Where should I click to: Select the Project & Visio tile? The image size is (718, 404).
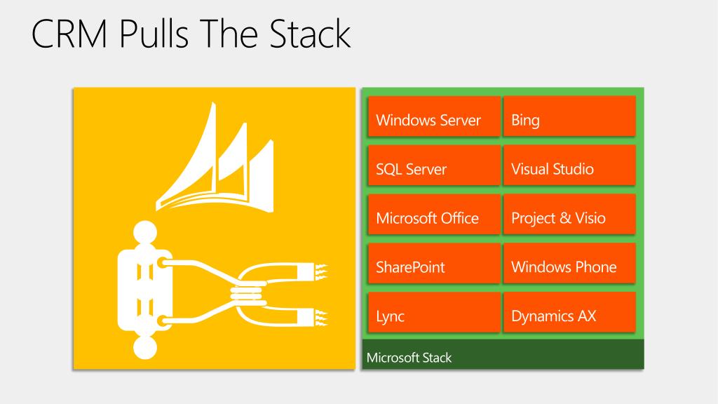click(569, 214)
